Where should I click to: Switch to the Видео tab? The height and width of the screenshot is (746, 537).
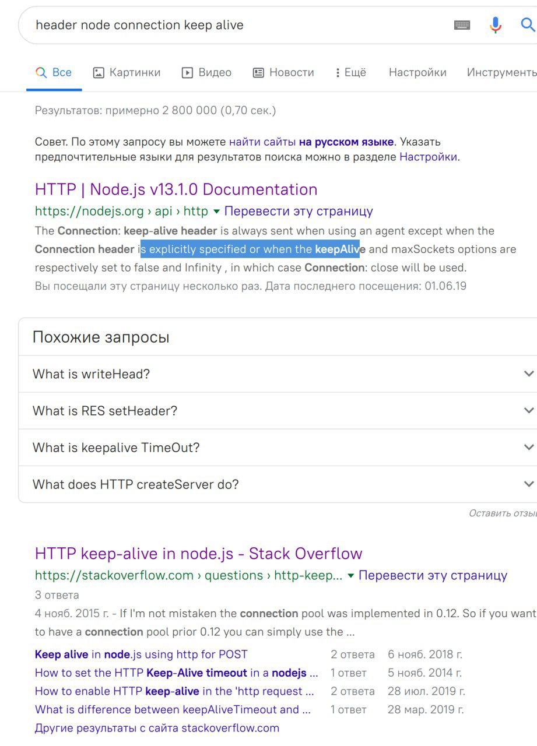tap(206, 73)
